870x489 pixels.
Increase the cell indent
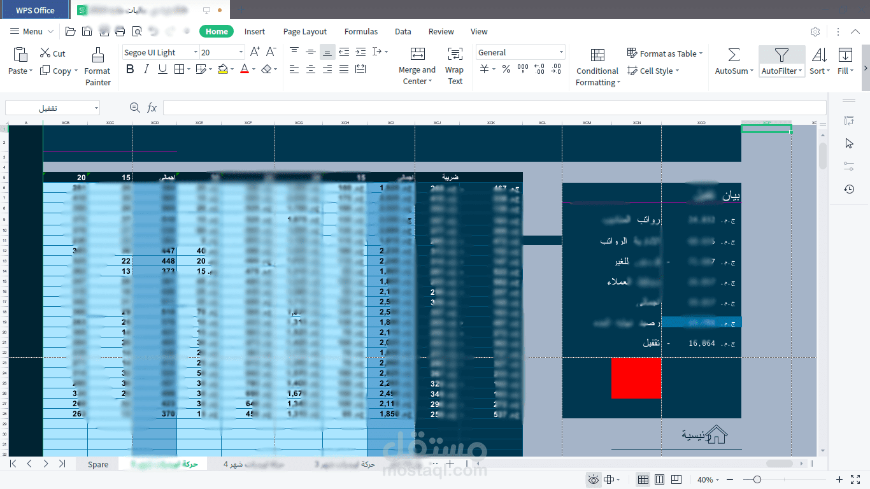click(x=360, y=52)
